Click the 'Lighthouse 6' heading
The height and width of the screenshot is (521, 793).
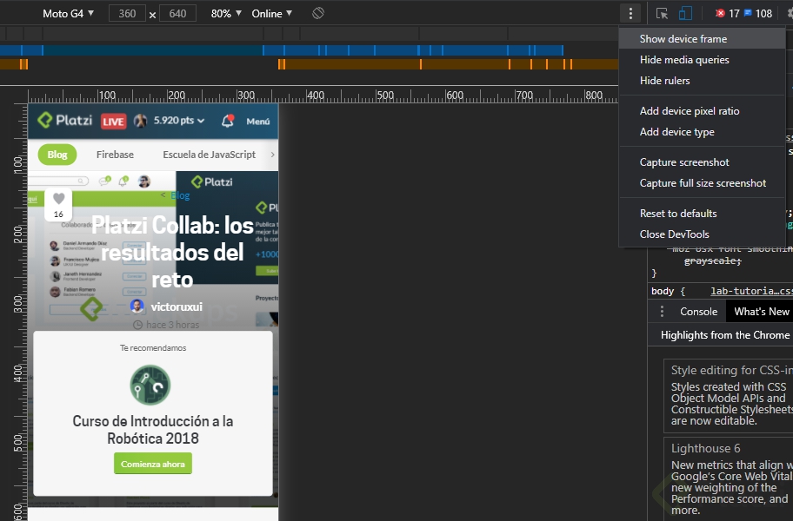705,448
